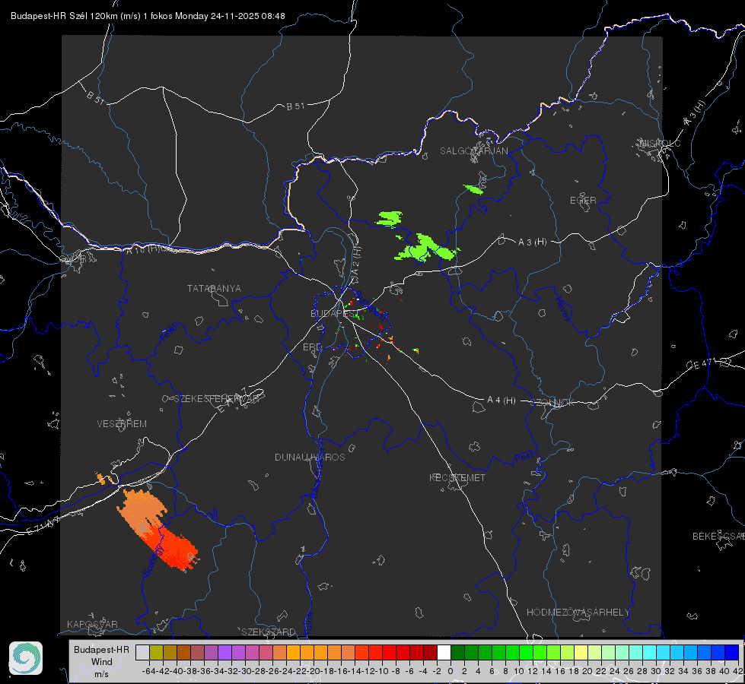Screen dimensions: 745x684
Task: Click the SALGÓTARJÁN city label
Action: 473,151
